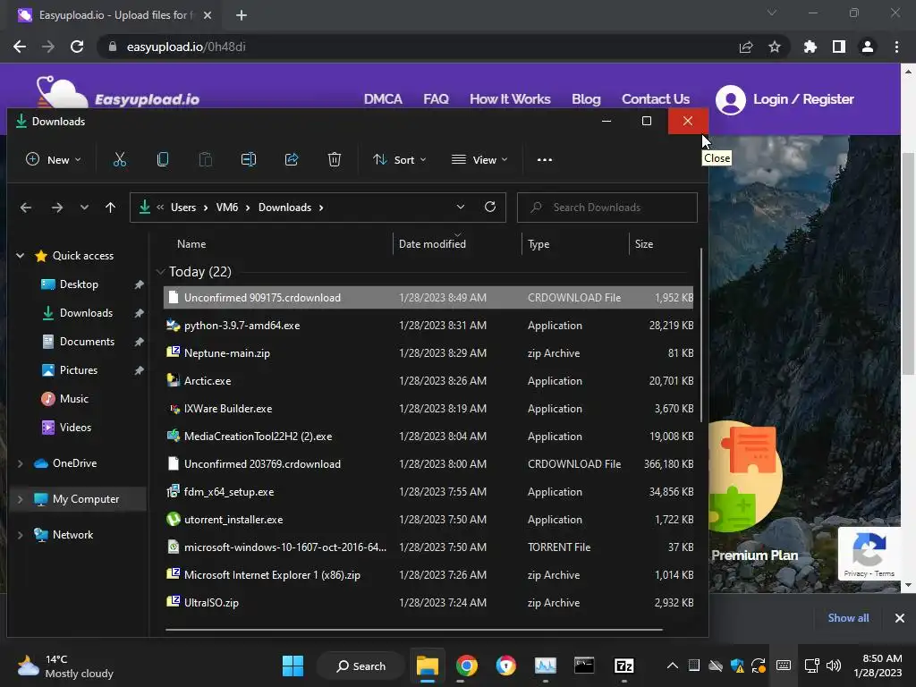Collapse the Quick access tree node
Viewport: 916px width, 687px height.
[x=20, y=255]
